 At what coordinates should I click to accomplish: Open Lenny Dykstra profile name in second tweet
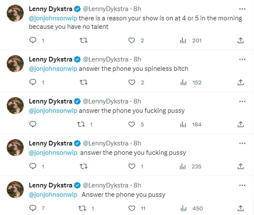(50, 59)
